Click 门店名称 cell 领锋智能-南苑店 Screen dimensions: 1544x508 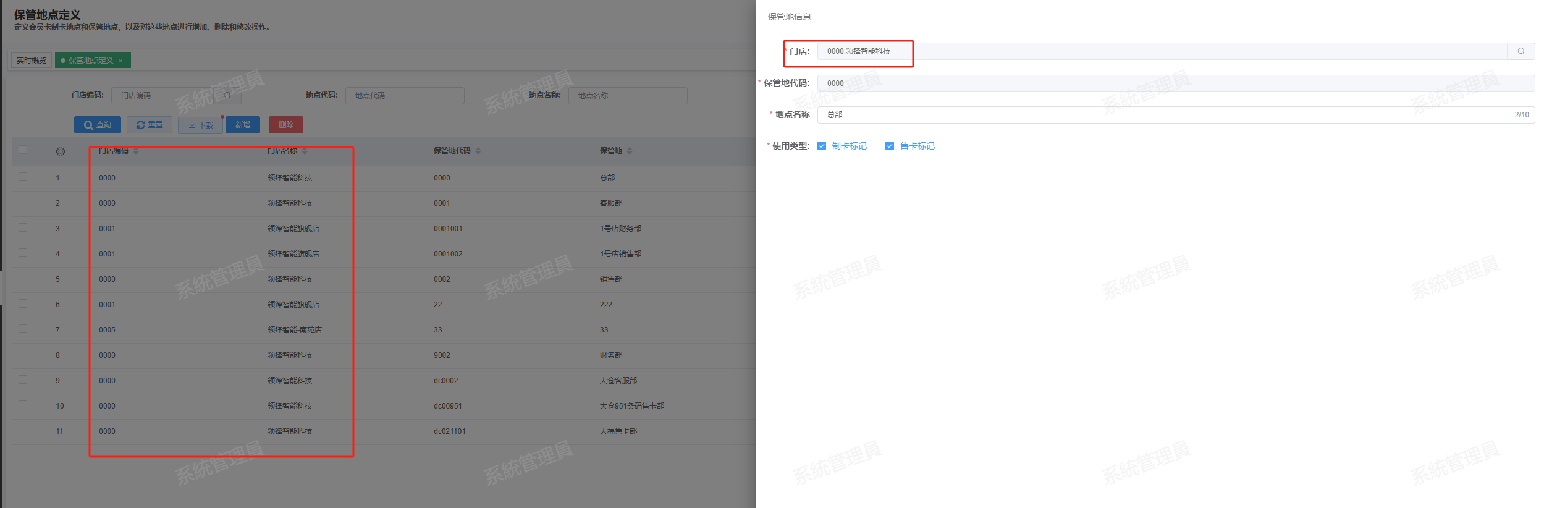tap(295, 330)
